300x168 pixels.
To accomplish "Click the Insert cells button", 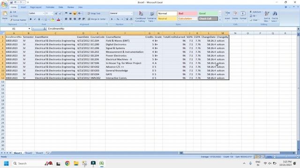I will (x=227, y=15).
